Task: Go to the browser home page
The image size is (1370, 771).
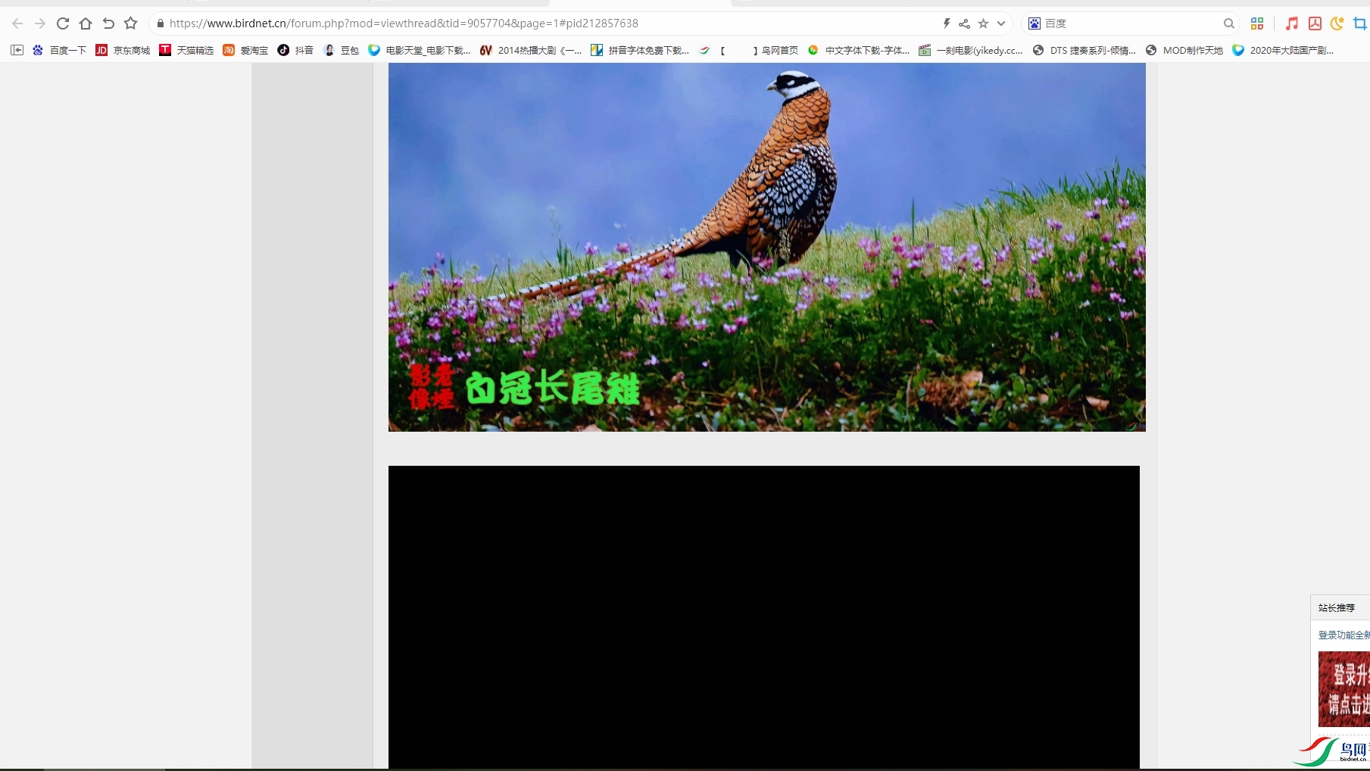Action: point(86,23)
